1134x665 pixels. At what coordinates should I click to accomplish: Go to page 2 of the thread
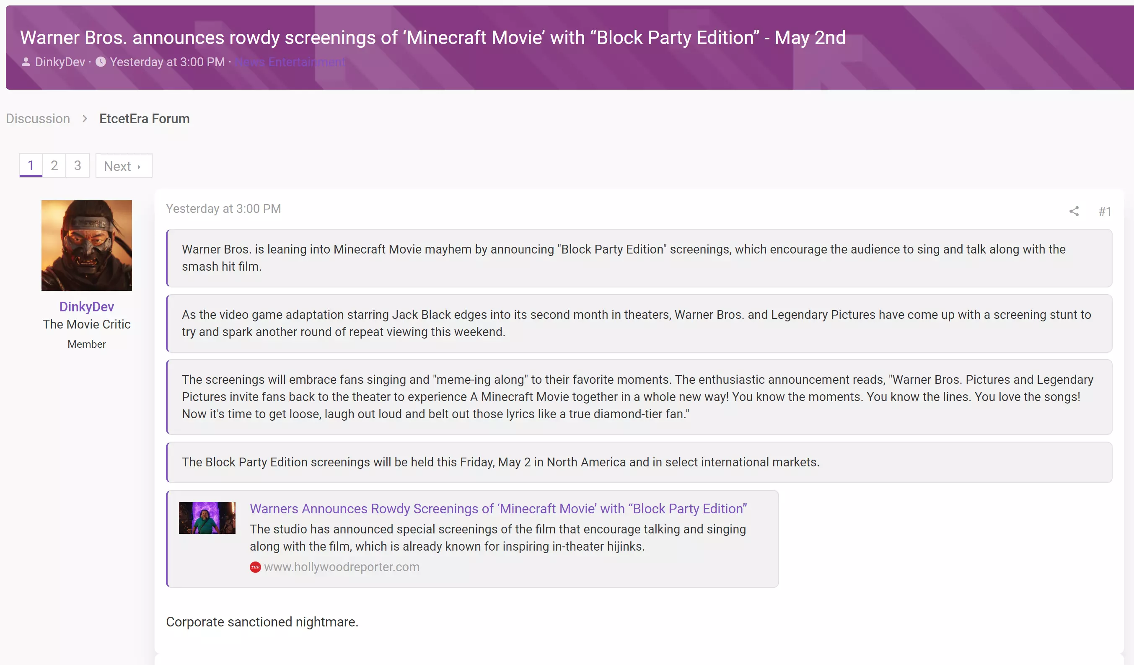point(54,166)
